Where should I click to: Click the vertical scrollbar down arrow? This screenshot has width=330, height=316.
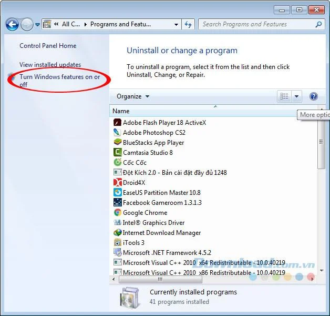pos(322,270)
